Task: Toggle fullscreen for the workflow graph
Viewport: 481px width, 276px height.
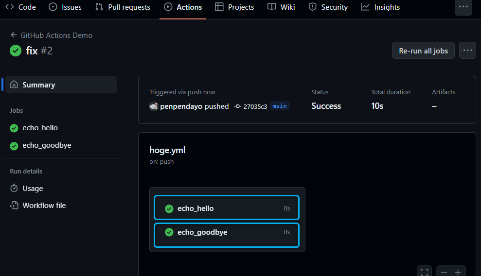Action: pyautogui.click(x=425, y=272)
